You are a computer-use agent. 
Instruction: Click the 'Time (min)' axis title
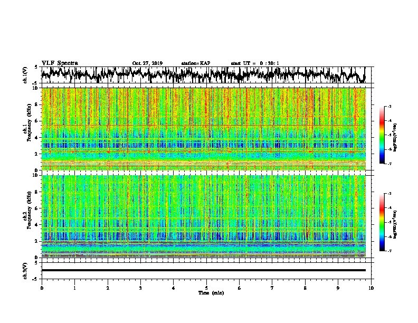(211, 293)
